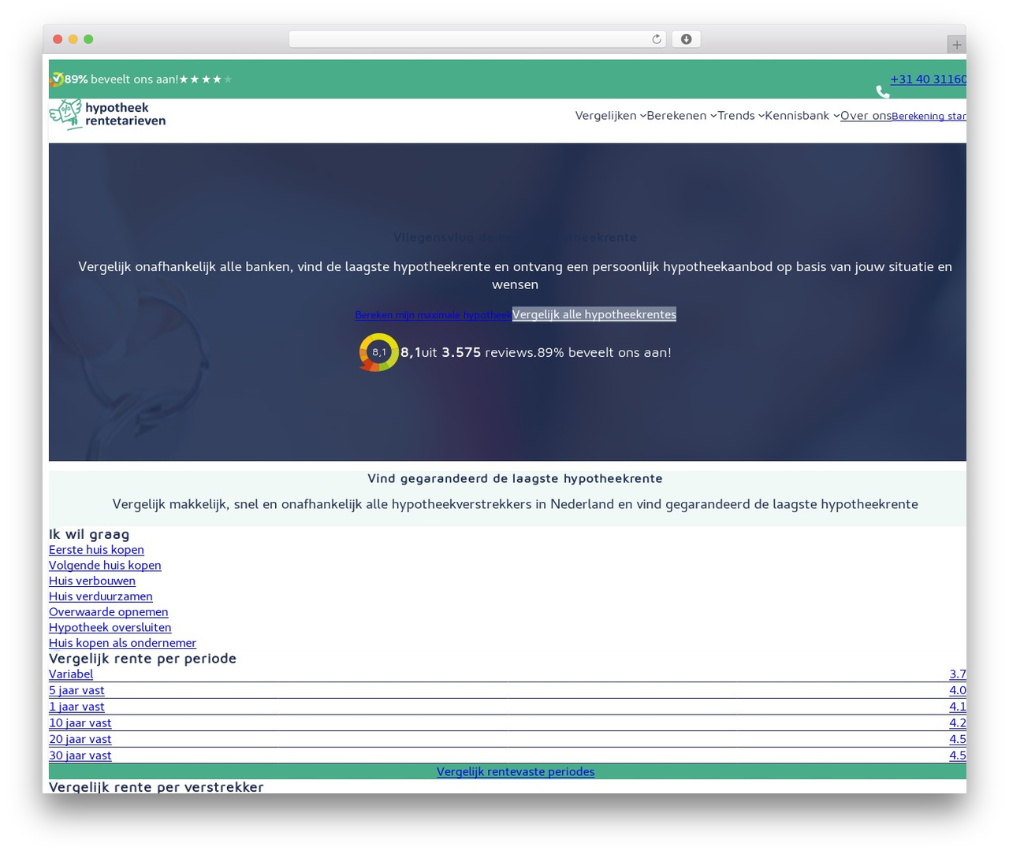This screenshot has width=1009, height=854.
Task: Click the '3.575 reviews' text
Action: (x=487, y=352)
